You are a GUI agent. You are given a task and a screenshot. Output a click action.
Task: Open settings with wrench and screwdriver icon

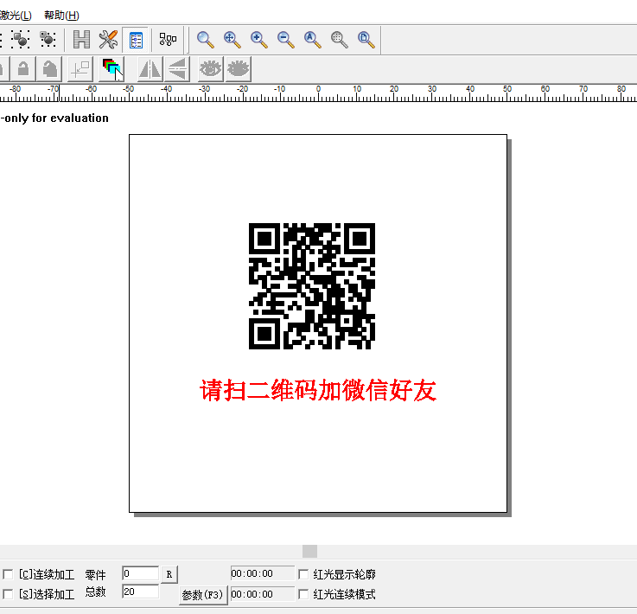(x=108, y=40)
